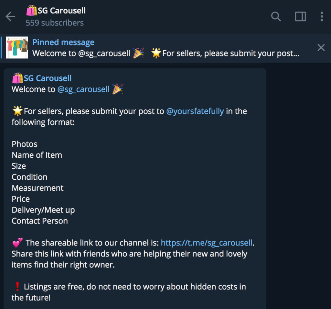
Task: Open the @sg_carousell mention in the message body
Action: tap(83, 89)
